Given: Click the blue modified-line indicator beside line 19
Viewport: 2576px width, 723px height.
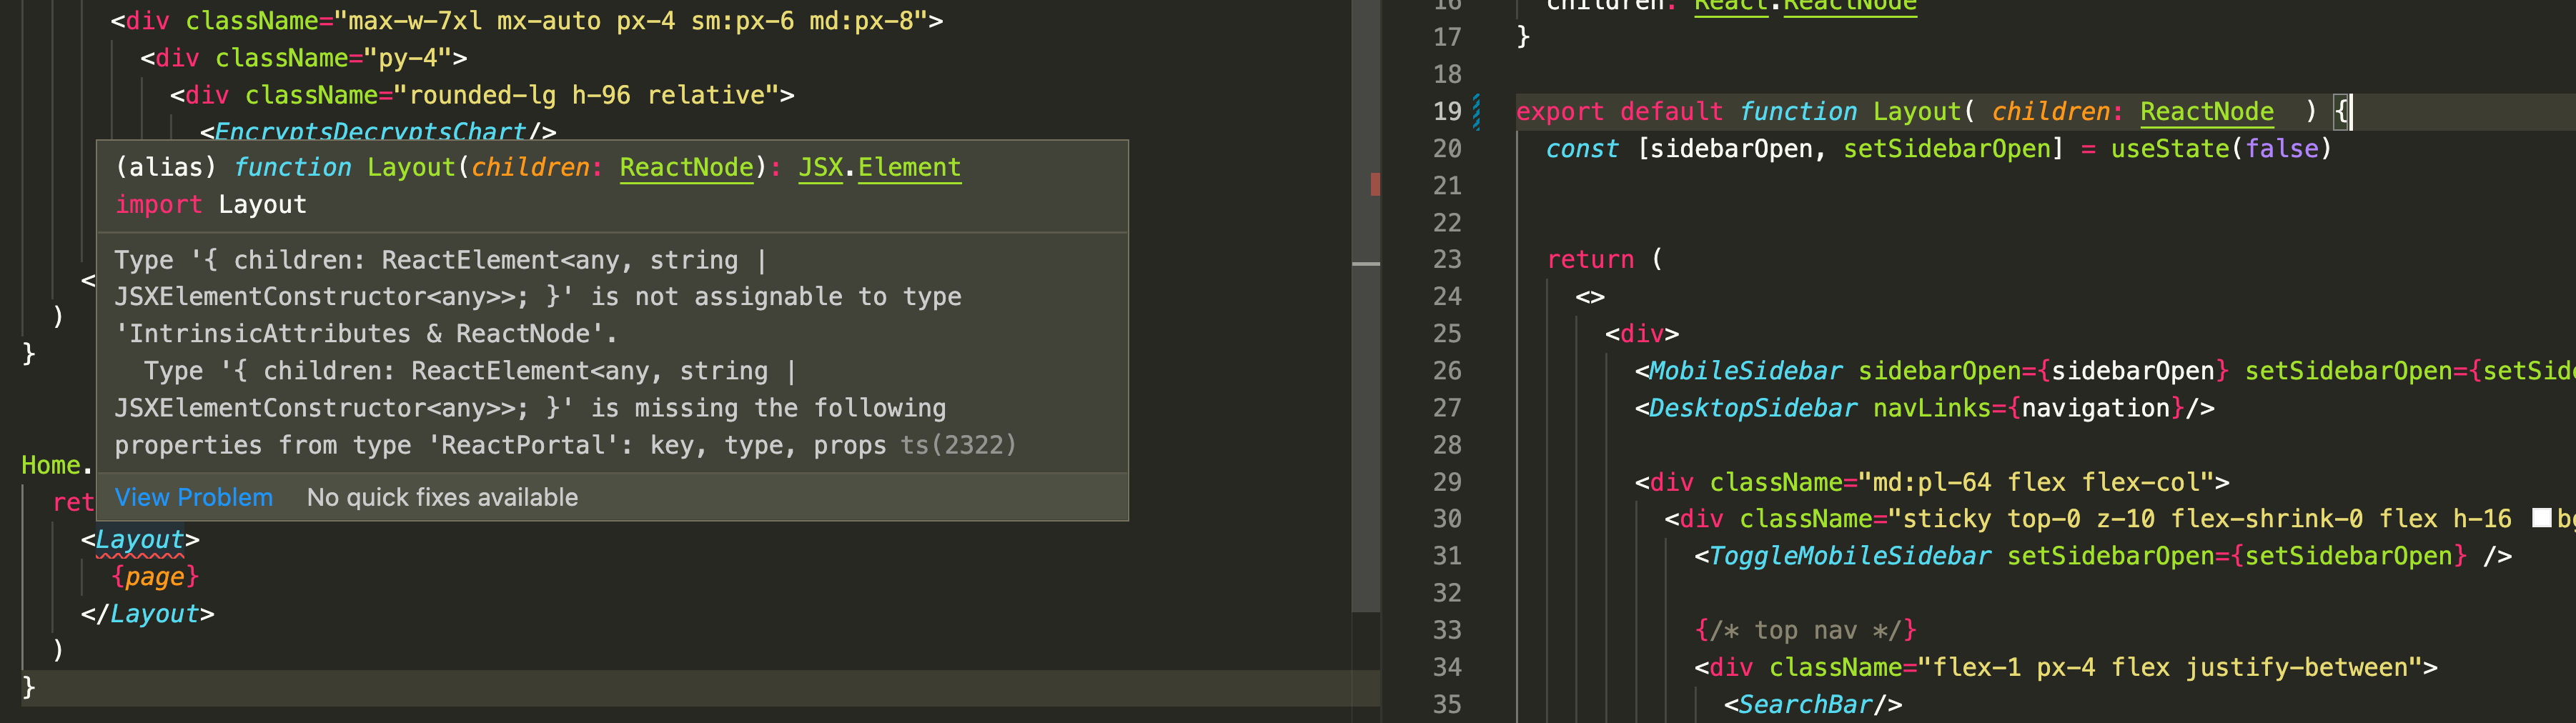Looking at the screenshot, I should click(x=1477, y=111).
